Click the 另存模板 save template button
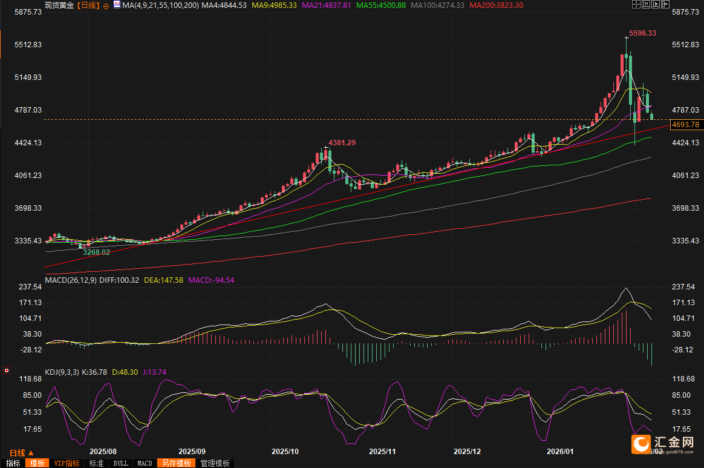The width and height of the screenshot is (704, 468). click(x=176, y=463)
